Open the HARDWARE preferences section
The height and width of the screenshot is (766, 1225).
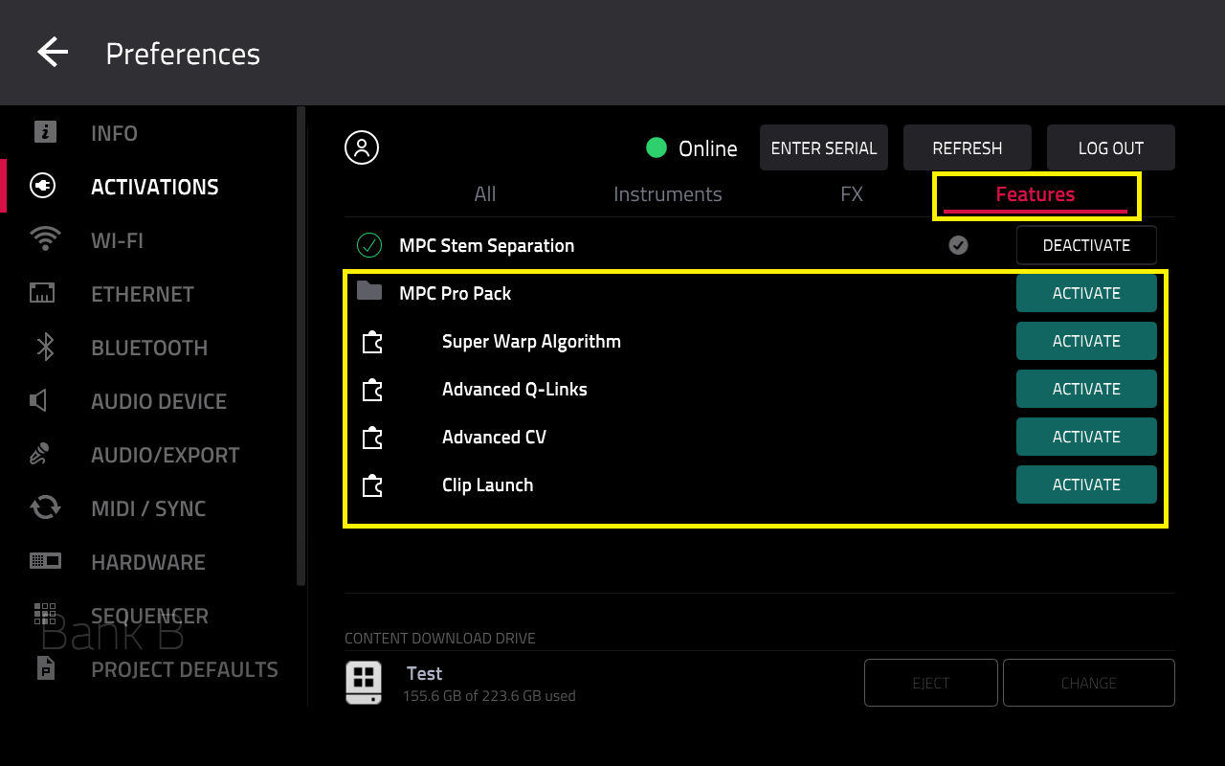[148, 562]
